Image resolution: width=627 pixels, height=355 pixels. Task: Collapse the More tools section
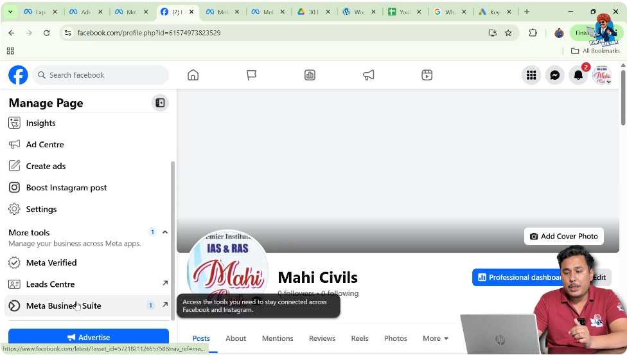point(165,232)
